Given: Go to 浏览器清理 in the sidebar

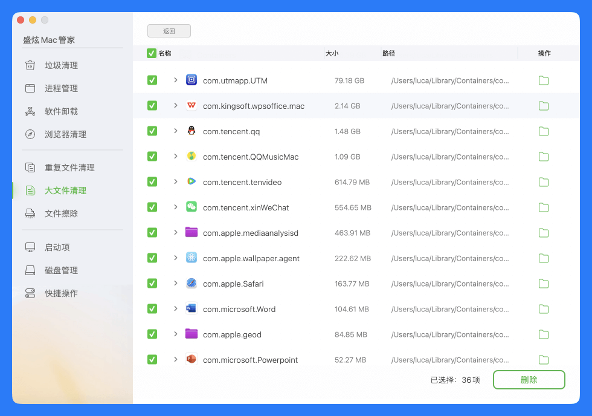Looking at the screenshot, I should pos(65,134).
